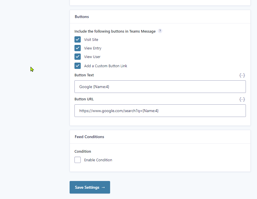Image resolution: width=257 pixels, height=199 pixels.
Task: Open the merge tag picker beside Button URL
Action: pos(242,99)
